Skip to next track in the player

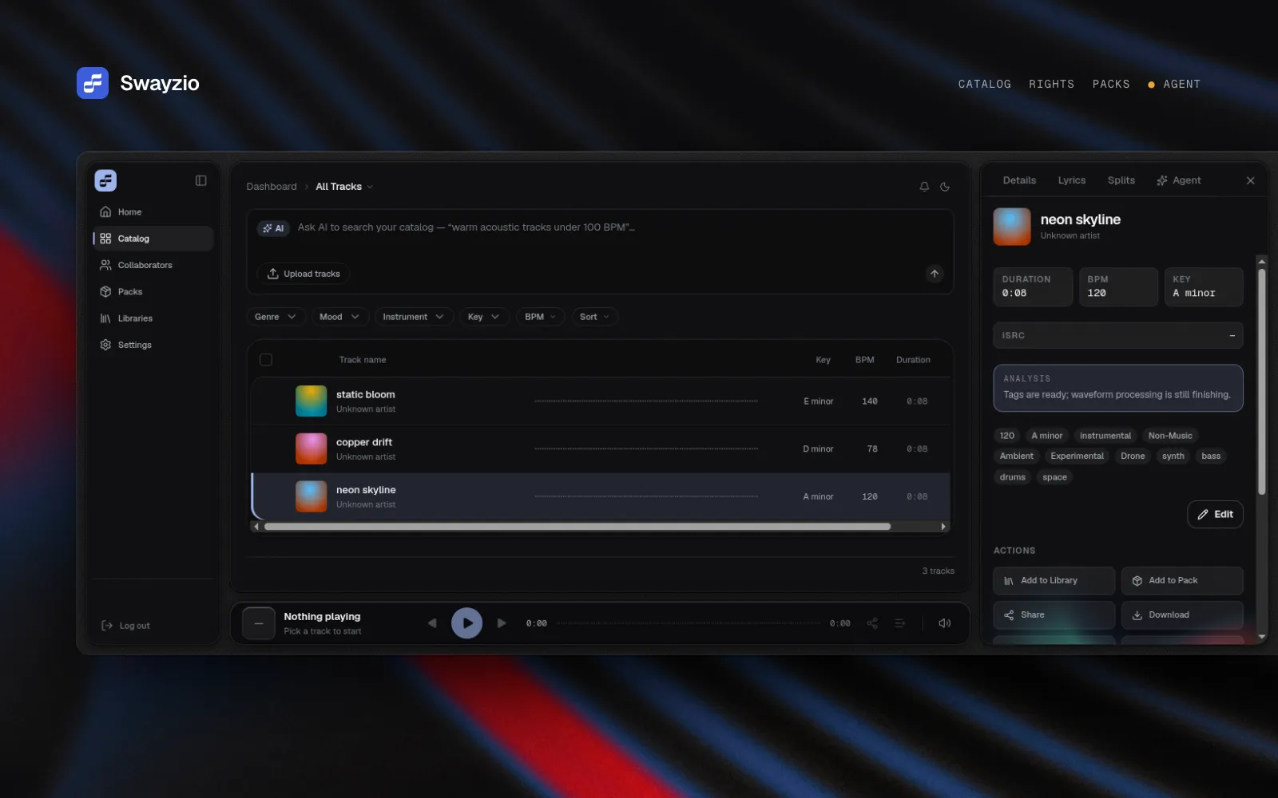tap(502, 623)
